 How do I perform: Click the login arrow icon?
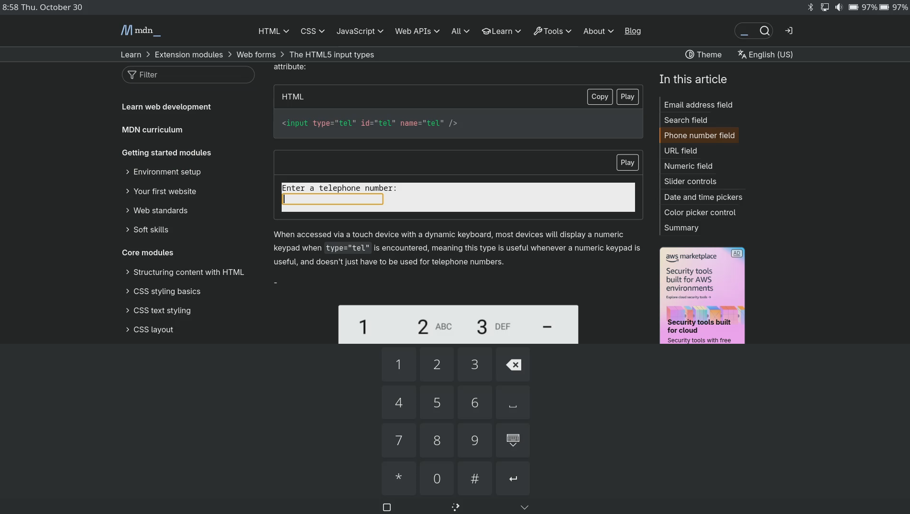pyautogui.click(x=789, y=31)
